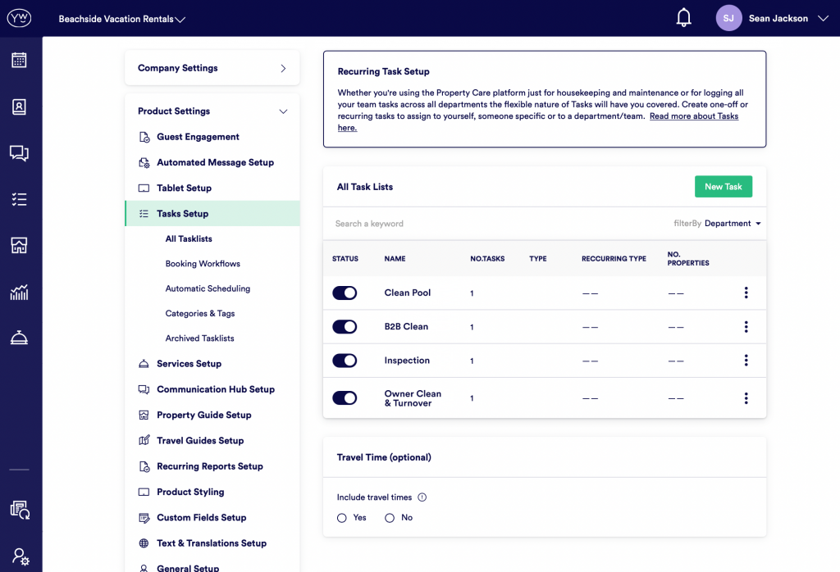Open the calendar icon in left sidebar
The image size is (840, 572).
(19, 60)
